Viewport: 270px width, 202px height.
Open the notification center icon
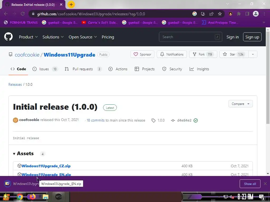coord(262,197)
